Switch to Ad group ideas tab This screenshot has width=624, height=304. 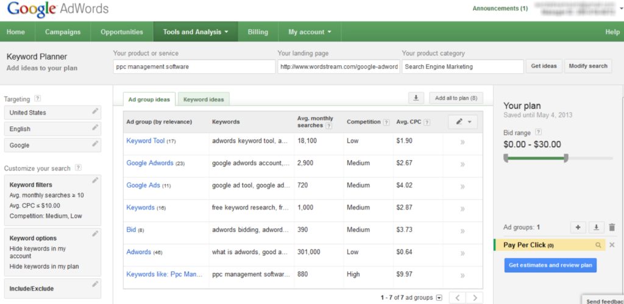pyautogui.click(x=149, y=99)
